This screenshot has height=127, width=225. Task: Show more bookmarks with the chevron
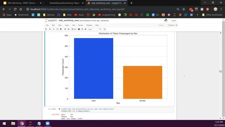[x=198, y=15]
